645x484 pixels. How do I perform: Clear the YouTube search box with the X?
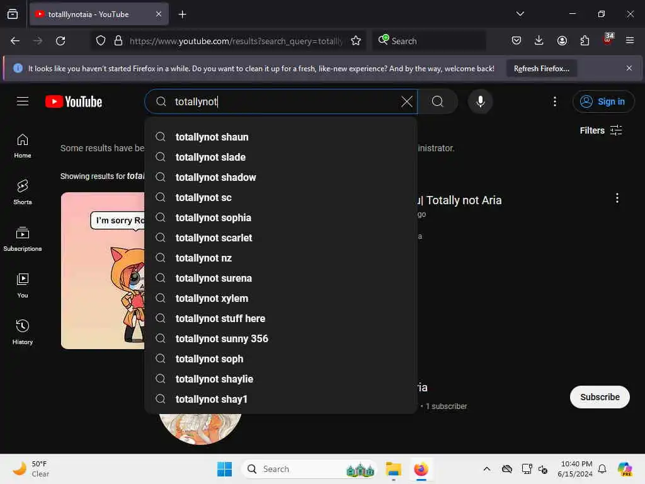tap(406, 101)
